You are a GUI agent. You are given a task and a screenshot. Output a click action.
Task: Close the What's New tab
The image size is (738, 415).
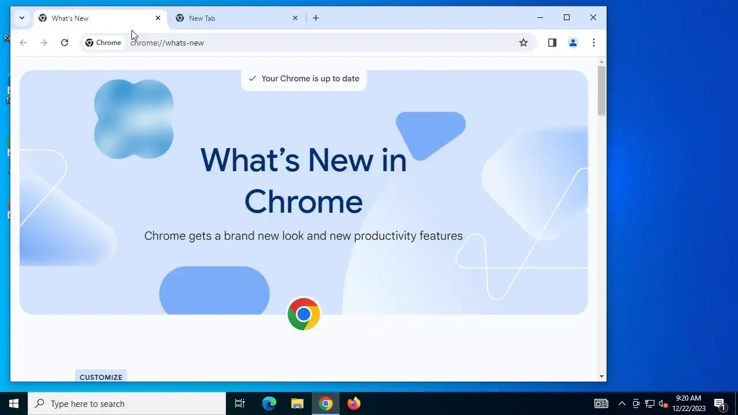coord(158,18)
